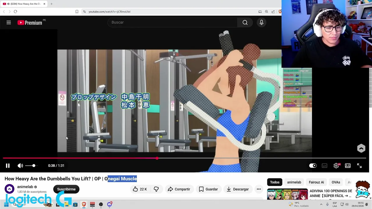Image resolution: width=372 pixels, height=209 pixels.
Task: Exit fullscreen with the corner arrows
Action: (360, 165)
